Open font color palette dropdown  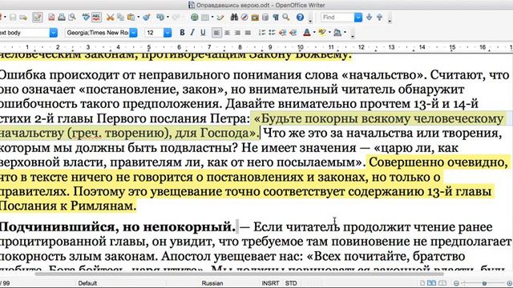314,33
